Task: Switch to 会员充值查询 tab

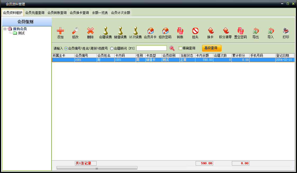Action: (x=35, y=13)
